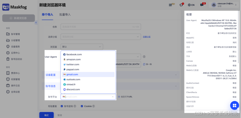Click the 分组管理 open folder icon

tap(8, 40)
